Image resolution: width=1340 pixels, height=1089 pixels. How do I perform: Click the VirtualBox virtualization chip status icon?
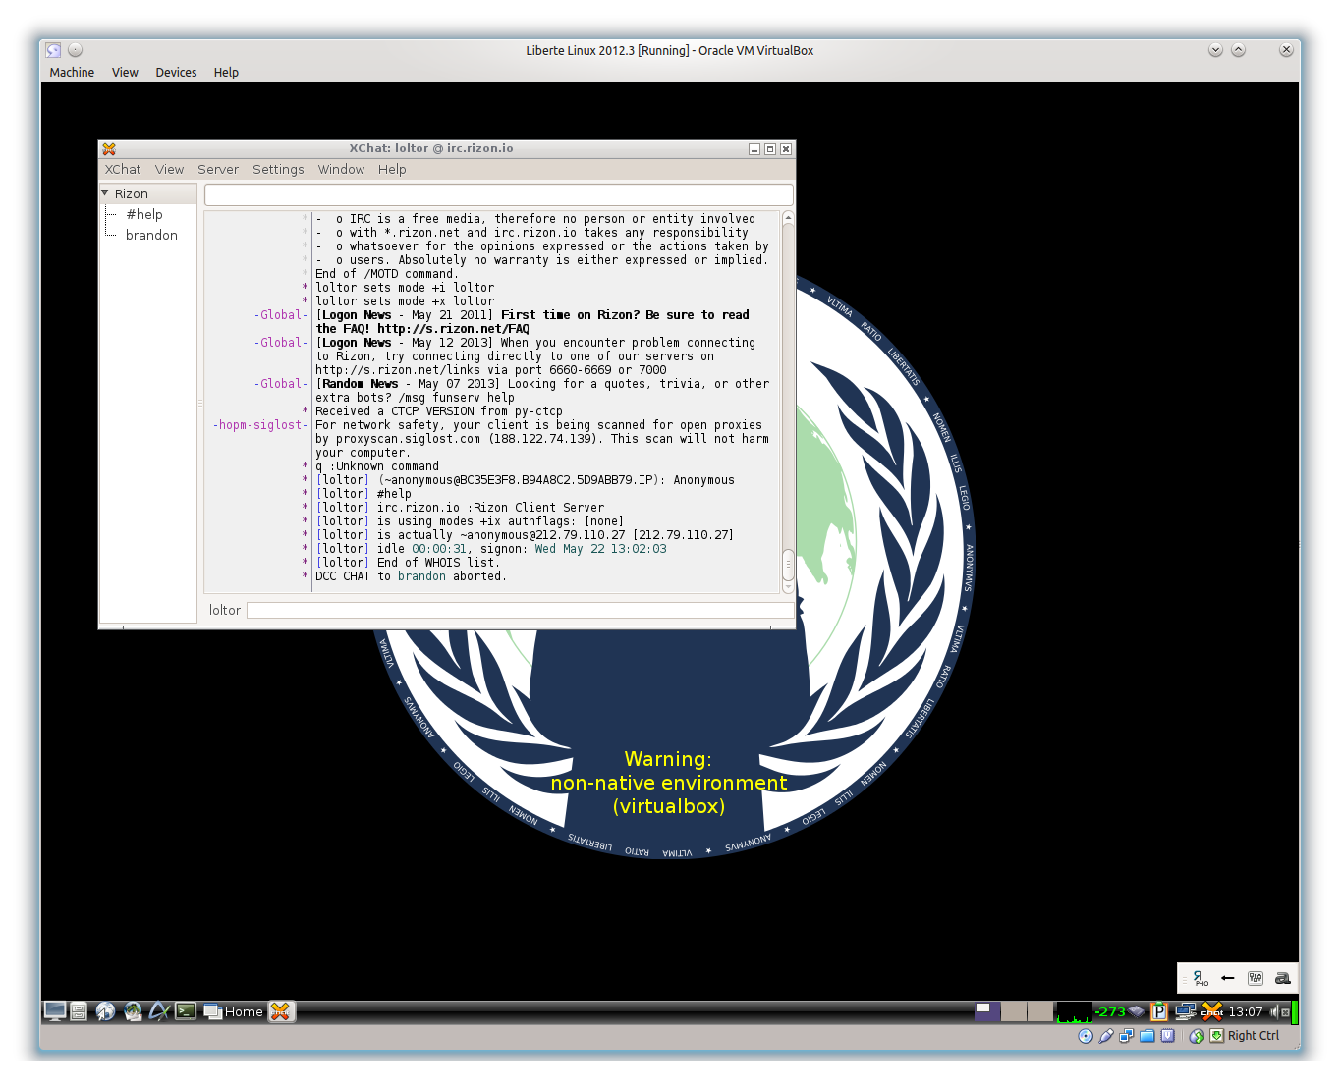pyautogui.click(x=1167, y=1036)
